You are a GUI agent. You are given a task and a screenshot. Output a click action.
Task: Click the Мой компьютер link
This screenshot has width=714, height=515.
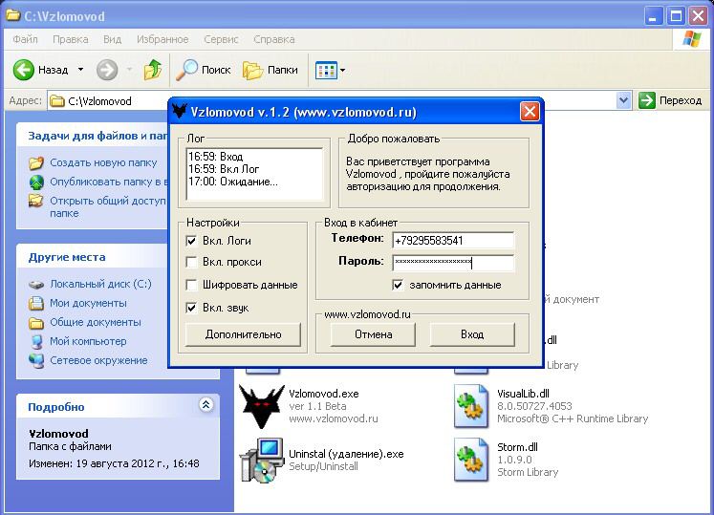point(88,341)
